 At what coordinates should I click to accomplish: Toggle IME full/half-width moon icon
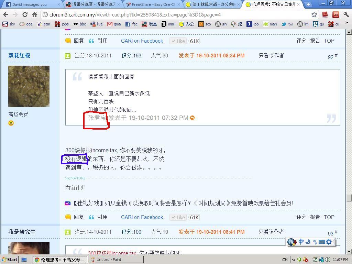tap(308, 242)
